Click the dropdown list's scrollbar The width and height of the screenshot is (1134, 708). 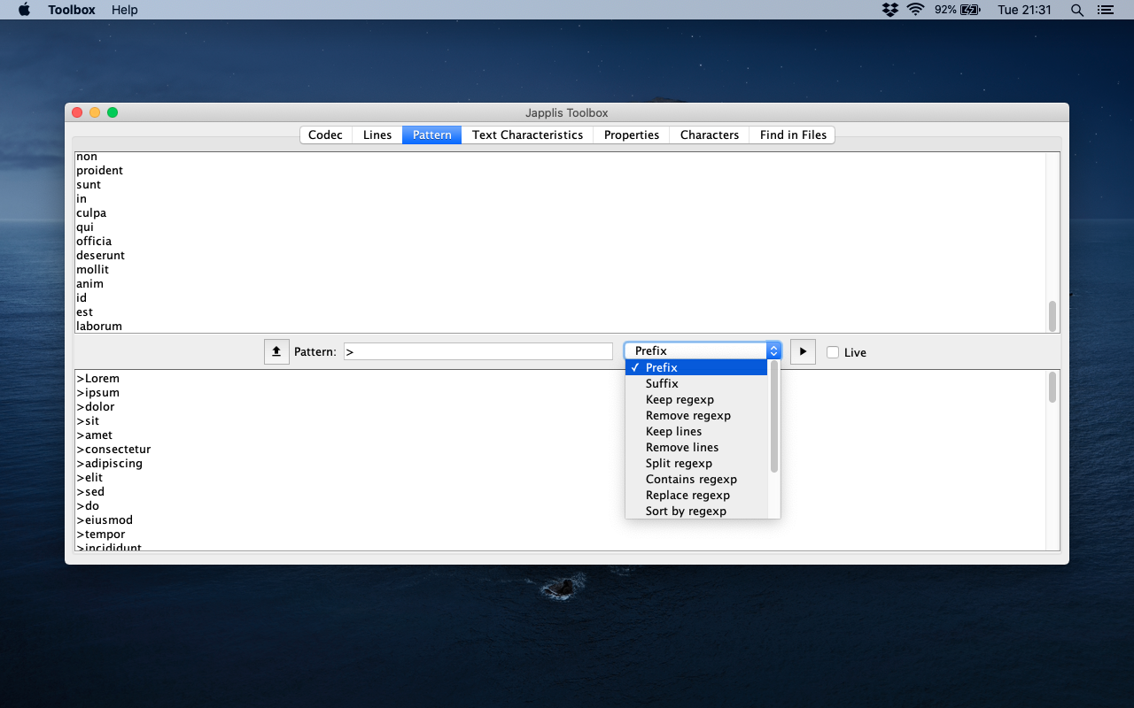click(x=774, y=416)
